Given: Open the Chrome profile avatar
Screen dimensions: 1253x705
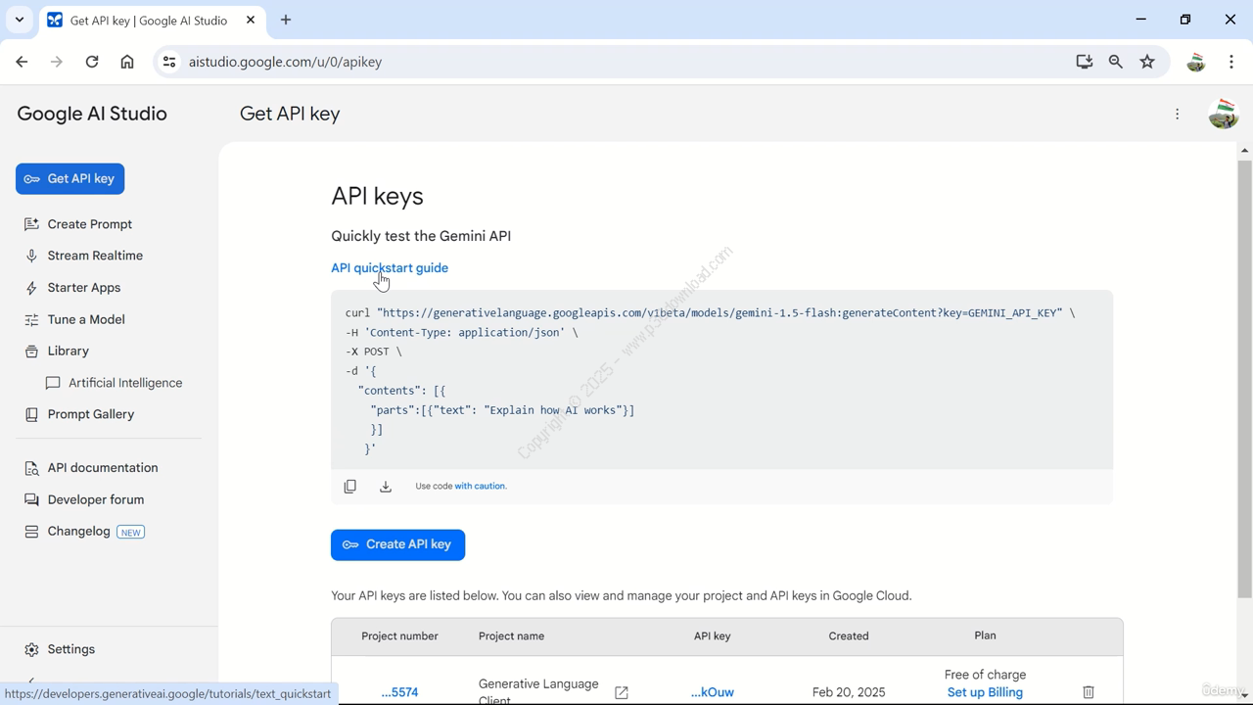Looking at the screenshot, I should (1195, 62).
